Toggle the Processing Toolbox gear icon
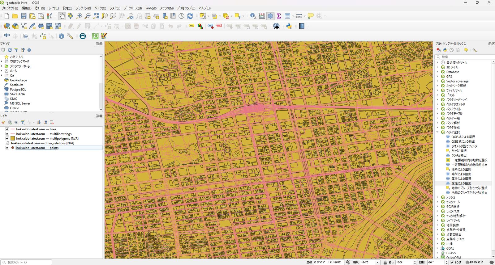 (270, 16)
